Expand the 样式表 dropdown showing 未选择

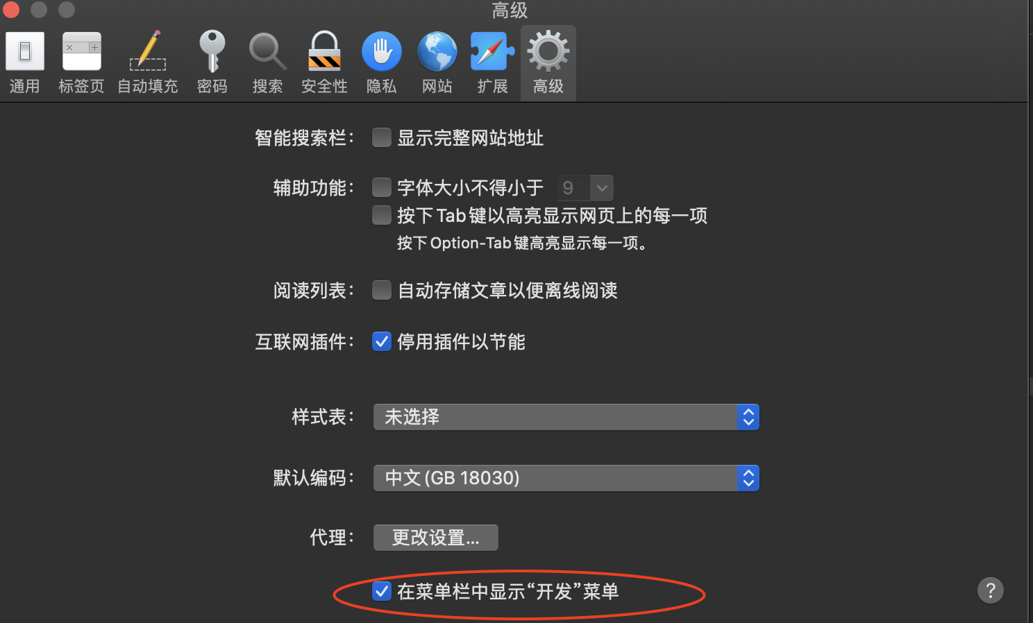click(566, 417)
